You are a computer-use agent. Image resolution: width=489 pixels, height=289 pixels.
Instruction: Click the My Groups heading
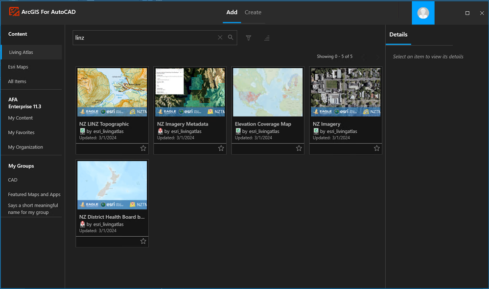coord(21,166)
